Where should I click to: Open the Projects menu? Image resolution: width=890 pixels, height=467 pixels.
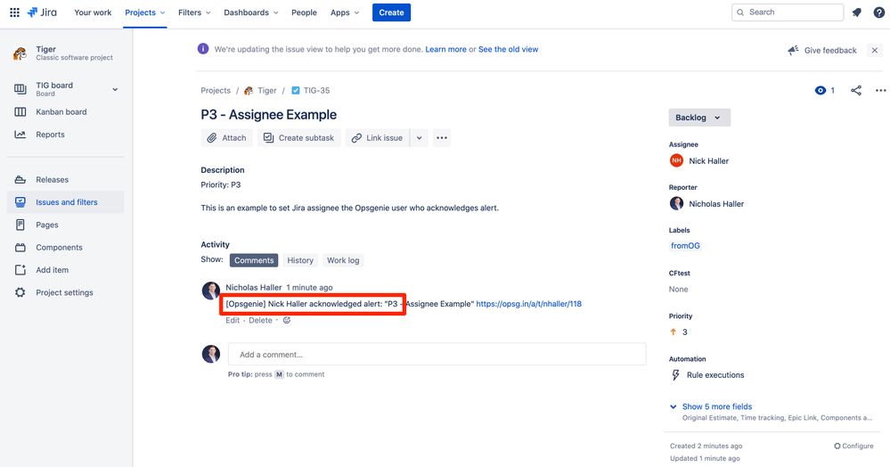click(144, 12)
